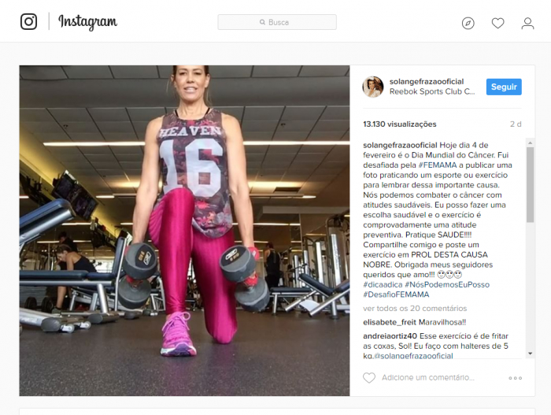Open the solangefrazaooficial username link in header
Viewport: 551px width, 415px height.
pos(427,82)
